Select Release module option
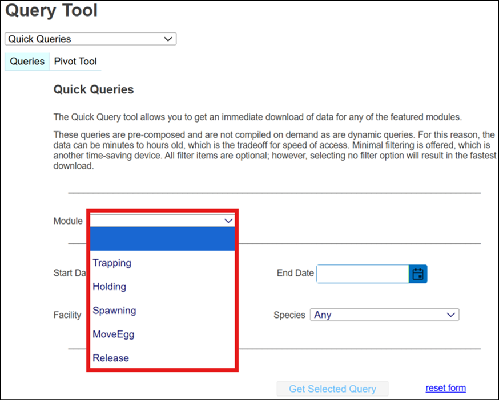Image resolution: width=499 pixels, height=400 pixels. click(111, 358)
